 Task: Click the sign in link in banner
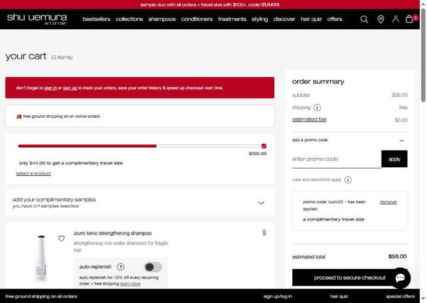coord(51,88)
